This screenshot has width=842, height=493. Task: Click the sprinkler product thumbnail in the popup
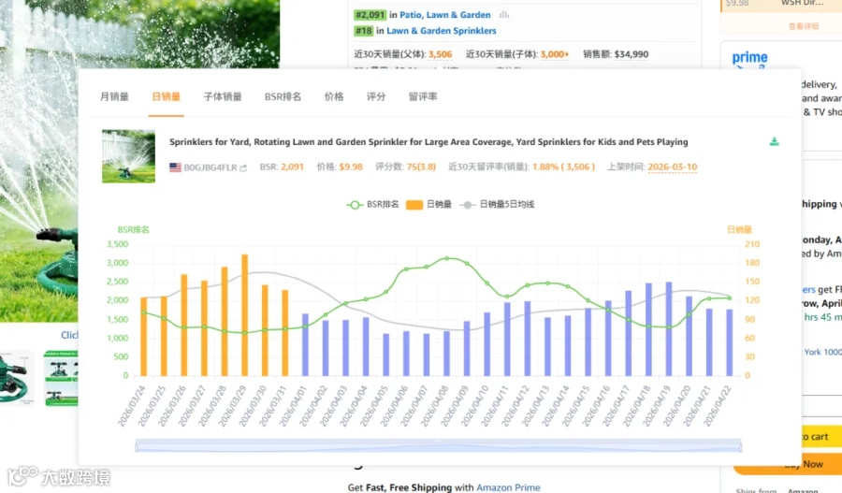(128, 156)
